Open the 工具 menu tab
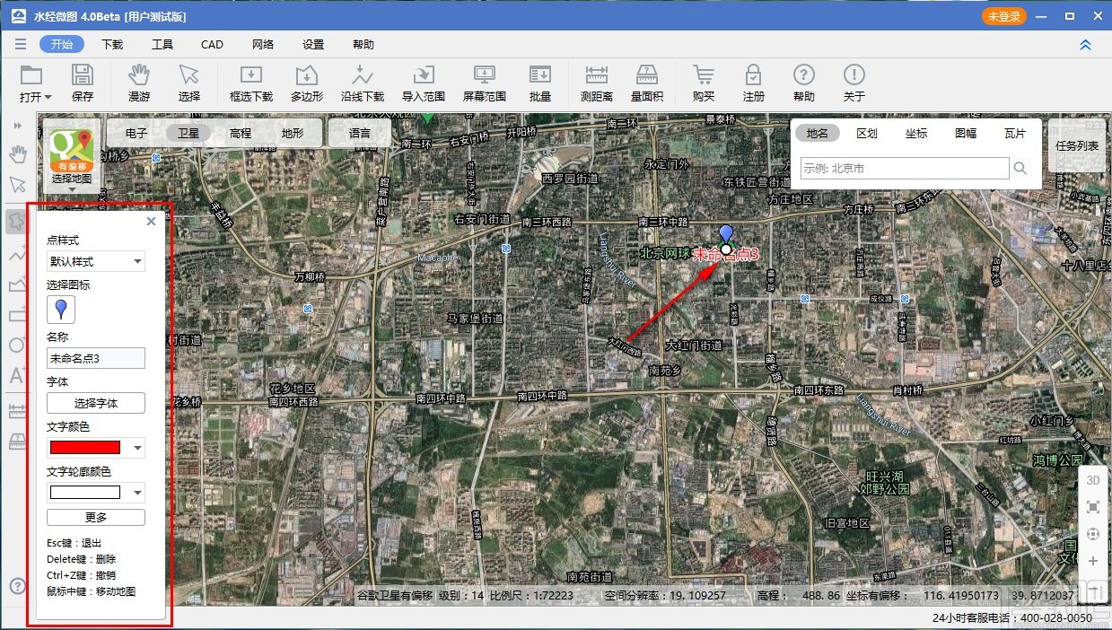Viewport: 1112px width, 630px height. (162, 44)
